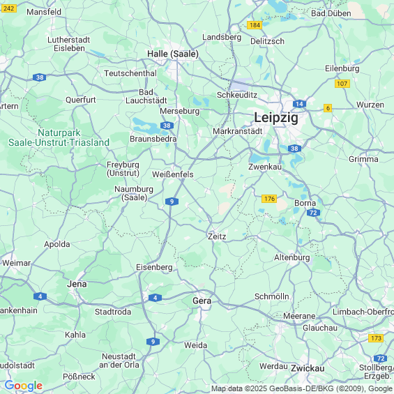
Task: Select the A72 motorway shield by Borna
Action: click(313, 213)
